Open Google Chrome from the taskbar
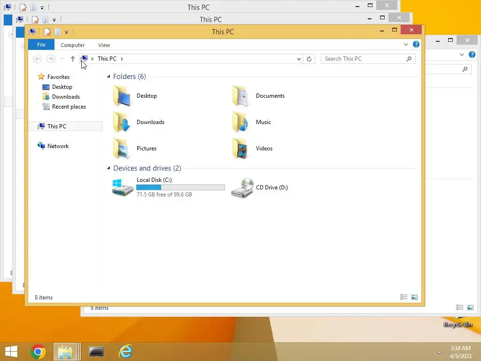The image size is (481, 361). tap(38, 352)
